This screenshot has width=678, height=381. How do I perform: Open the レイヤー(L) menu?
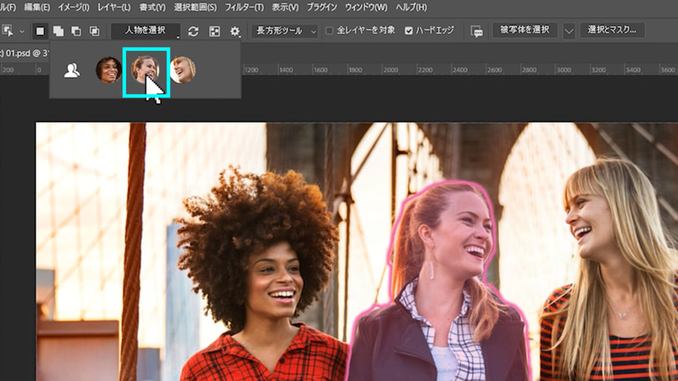[x=114, y=8]
